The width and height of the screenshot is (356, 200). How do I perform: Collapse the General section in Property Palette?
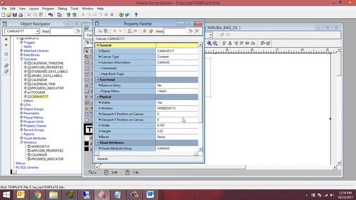click(x=98, y=45)
